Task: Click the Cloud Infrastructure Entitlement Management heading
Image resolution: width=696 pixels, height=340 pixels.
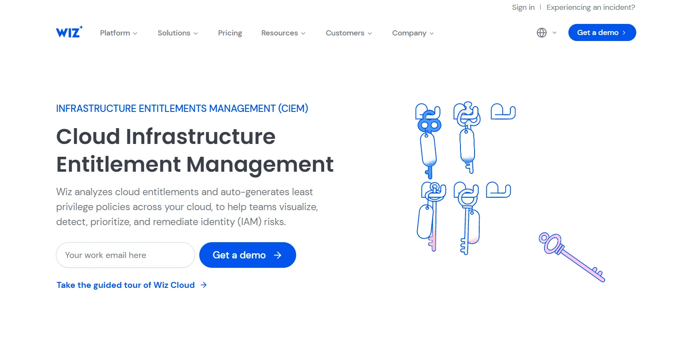Action: pyautogui.click(x=195, y=150)
